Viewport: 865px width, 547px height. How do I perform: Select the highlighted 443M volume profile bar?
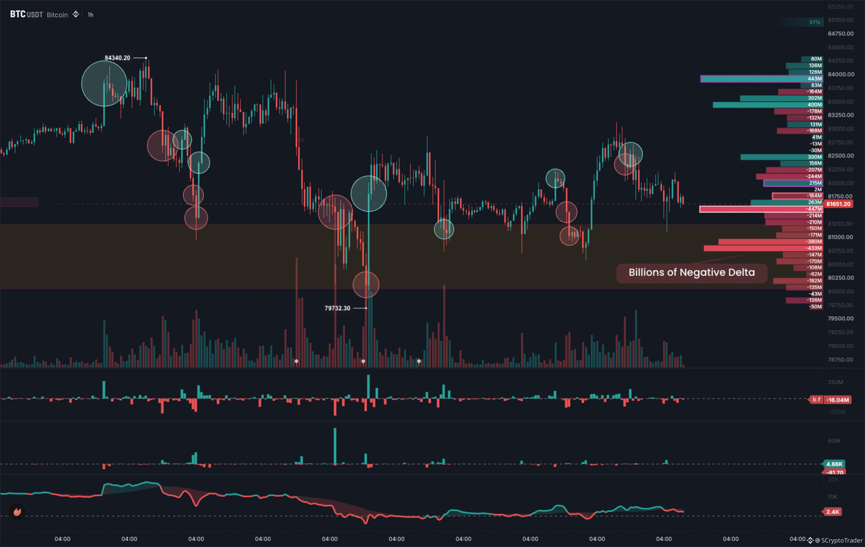pos(761,79)
